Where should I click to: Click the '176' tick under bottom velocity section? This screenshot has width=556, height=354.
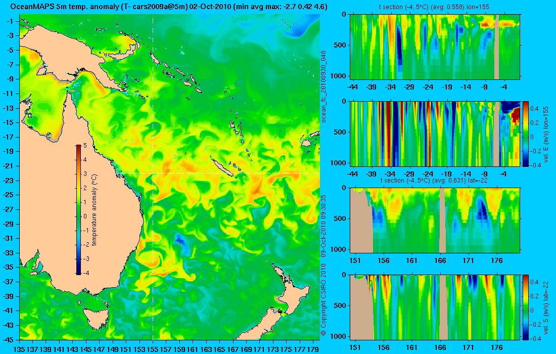(x=497, y=347)
